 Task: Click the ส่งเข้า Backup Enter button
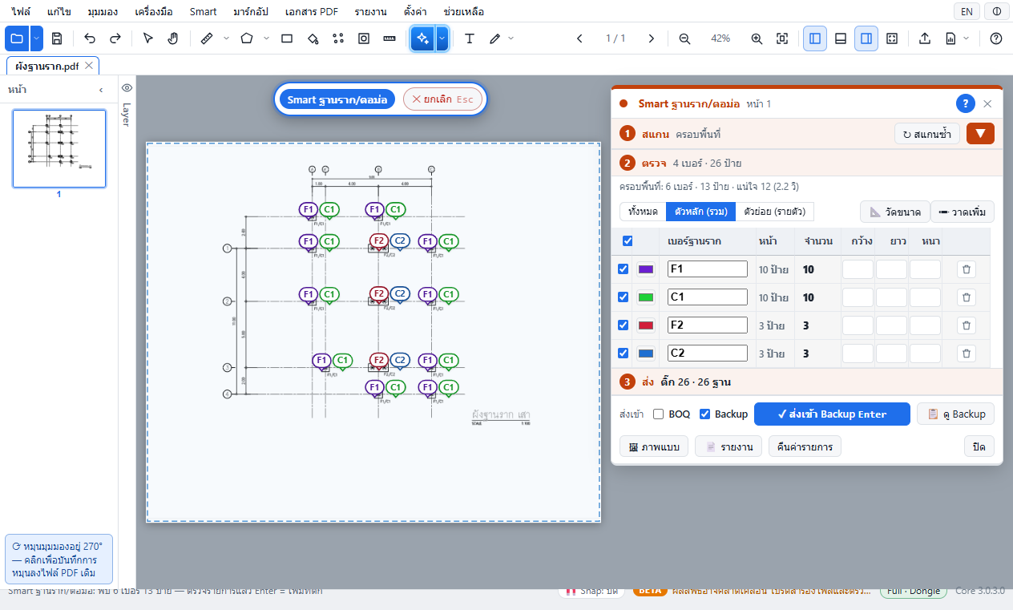pos(832,414)
